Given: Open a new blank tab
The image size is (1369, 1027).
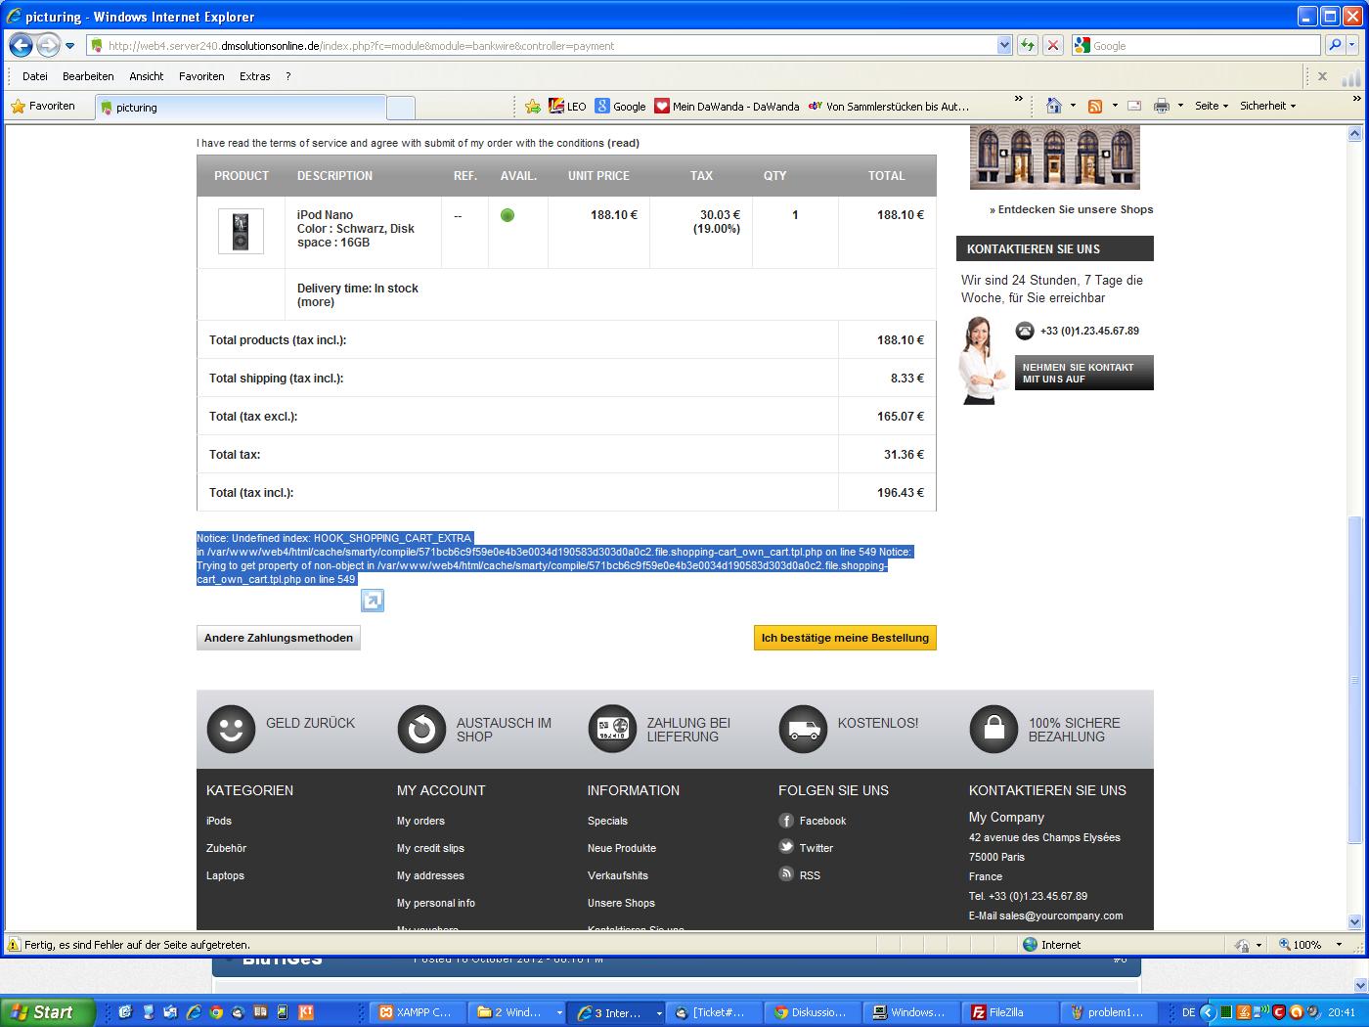Looking at the screenshot, I should pos(401,108).
